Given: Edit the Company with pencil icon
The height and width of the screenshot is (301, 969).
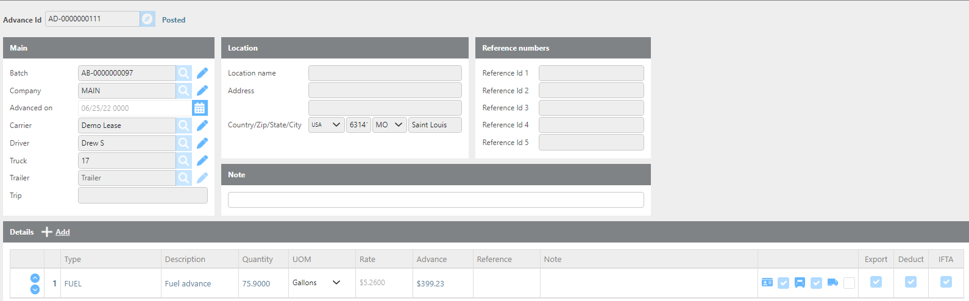Looking at the screenshot, I should [202, 91].
